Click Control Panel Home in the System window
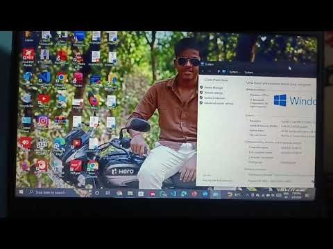This screenshot has height=249, width=333. pos(216,80)
